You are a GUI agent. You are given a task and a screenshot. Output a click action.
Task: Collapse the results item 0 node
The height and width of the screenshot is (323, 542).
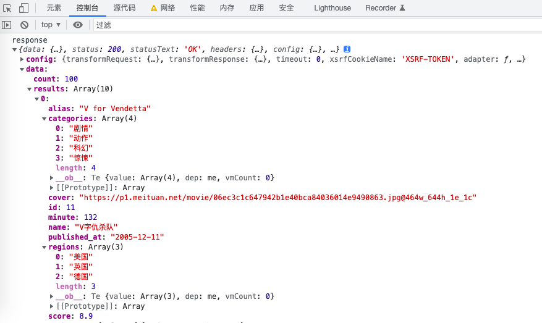[36, 99]
